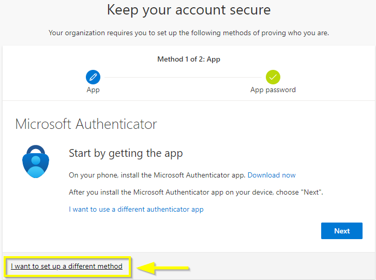
Task: Click the organization requirement description text
Action: pyautogui.click(x=189, y=33)
